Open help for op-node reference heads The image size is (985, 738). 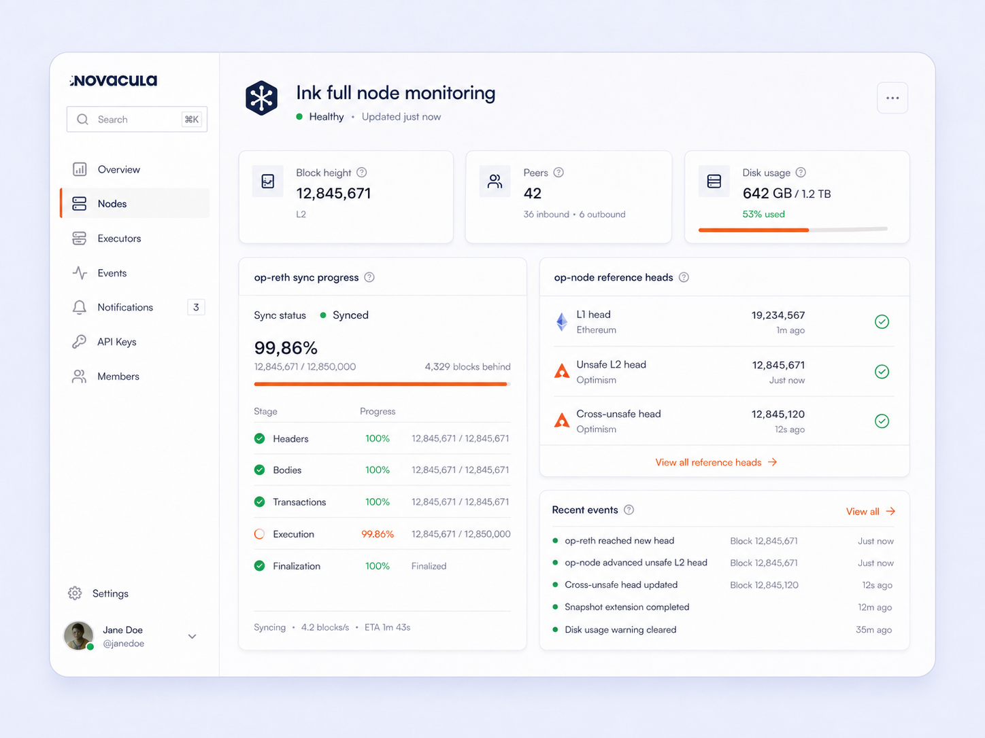[684, 277]
